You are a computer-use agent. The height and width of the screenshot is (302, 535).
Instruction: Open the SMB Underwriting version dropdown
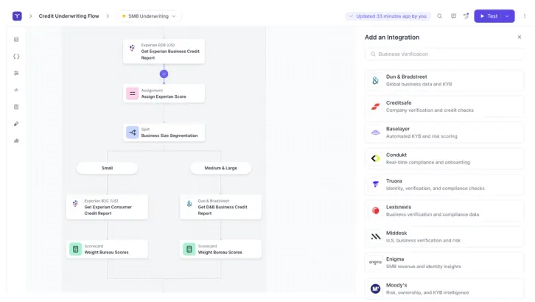(149, 16)
